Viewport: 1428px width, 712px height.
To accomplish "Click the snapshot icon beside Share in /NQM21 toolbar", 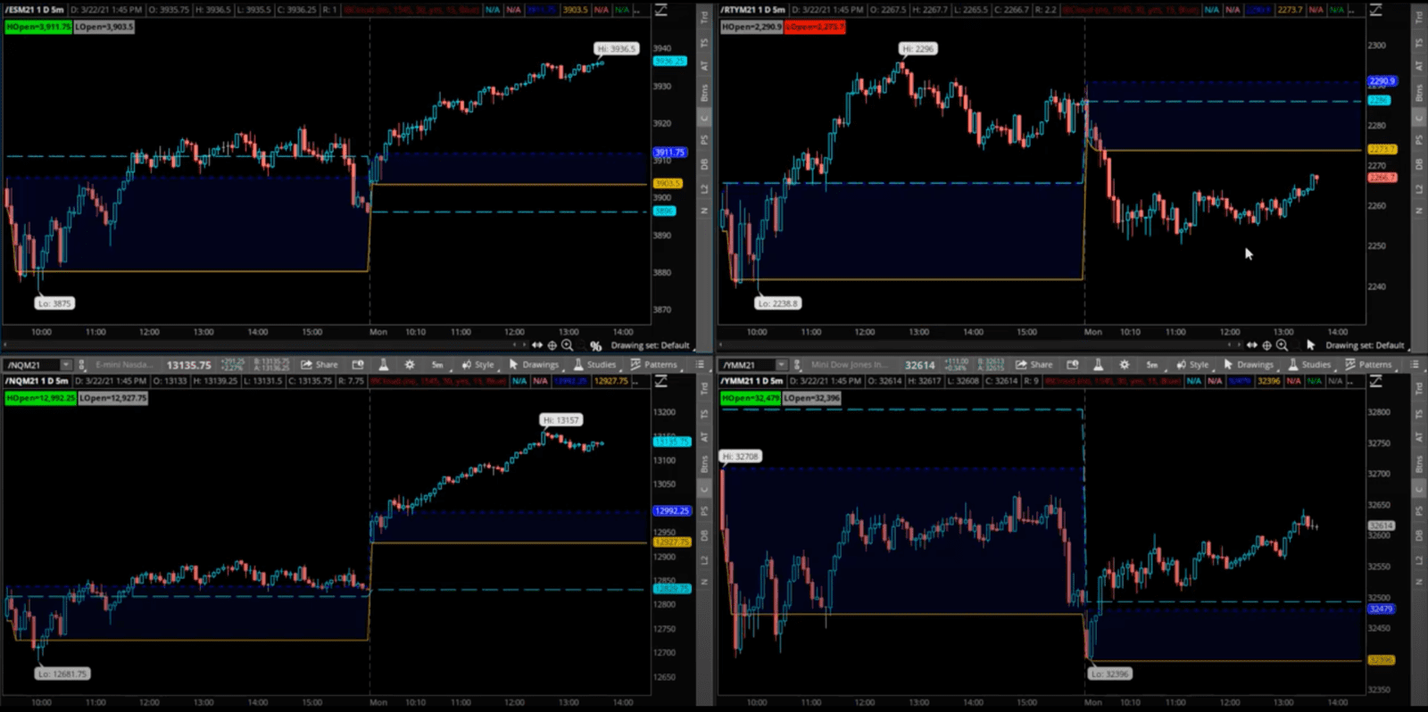I will point(358,365).
